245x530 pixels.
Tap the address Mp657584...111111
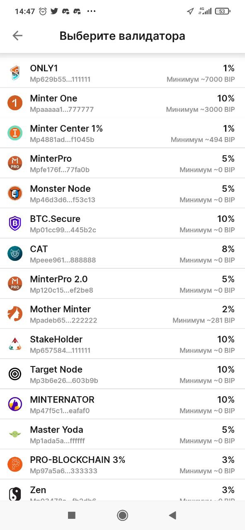click(x=60, y=350)
